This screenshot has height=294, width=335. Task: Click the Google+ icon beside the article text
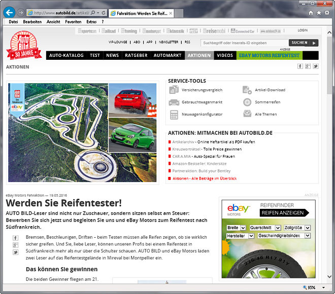pyautogui.click(x=15, y=245)
